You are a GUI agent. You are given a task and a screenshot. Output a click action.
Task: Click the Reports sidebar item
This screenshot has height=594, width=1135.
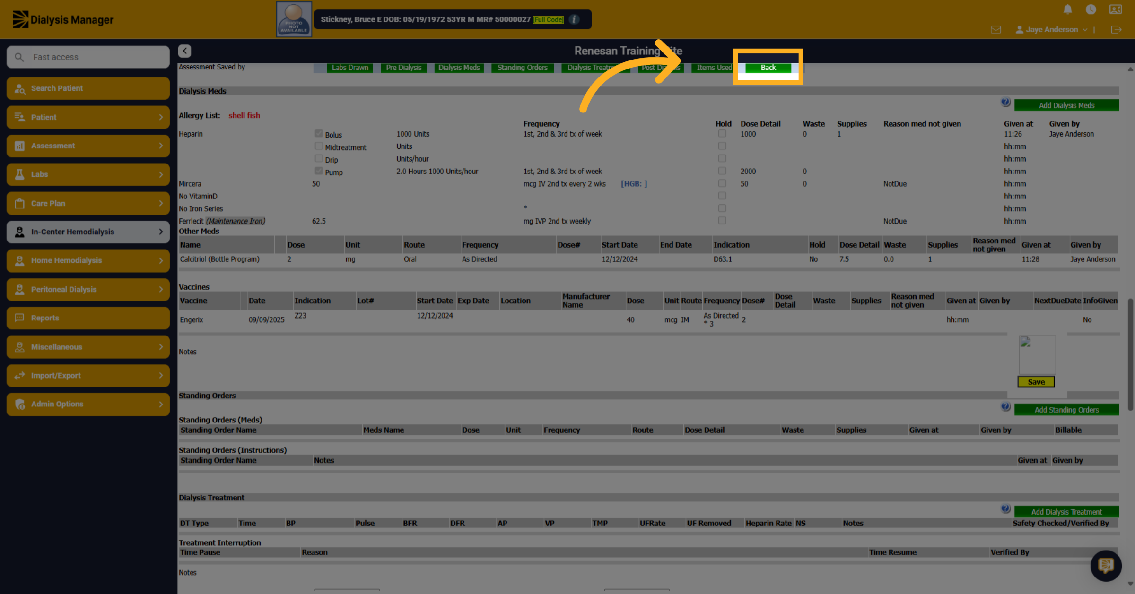click(x=88, y=318)
